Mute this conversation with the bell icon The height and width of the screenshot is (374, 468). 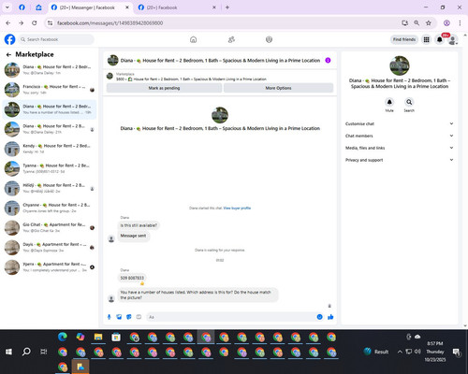tap(389, 102)
